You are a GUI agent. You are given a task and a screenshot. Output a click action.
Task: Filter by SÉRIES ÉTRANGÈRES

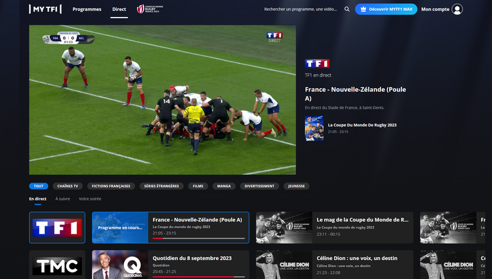pyautogui.click(x=161, y=186)
